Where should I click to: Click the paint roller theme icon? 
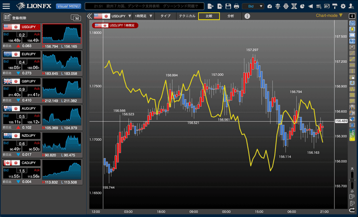[x=334, y=6]
